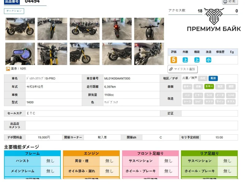
Task: Click the grey 自社 badge
Action: tap(202, 78)
